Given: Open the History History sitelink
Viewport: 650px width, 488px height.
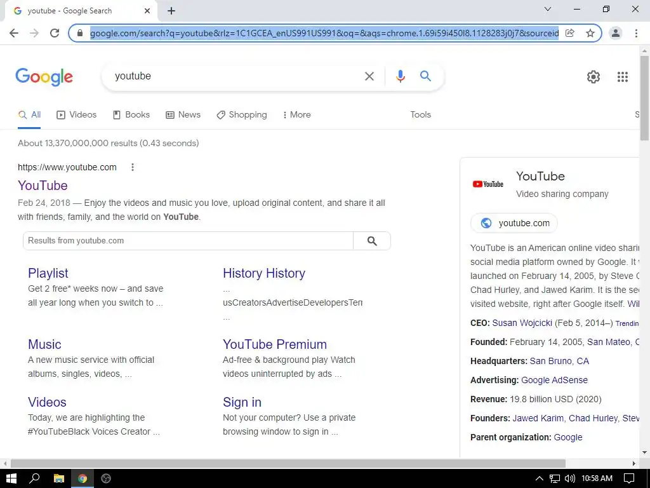Looking at the screenshot, I should pos(264,273).
